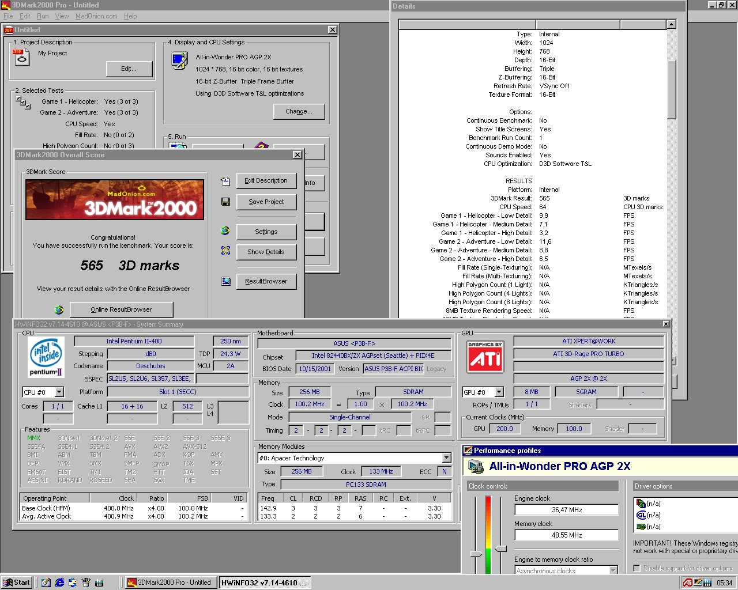
Task: Click the Display and CPU Settings monitor icon
Action: coord(179,60)
